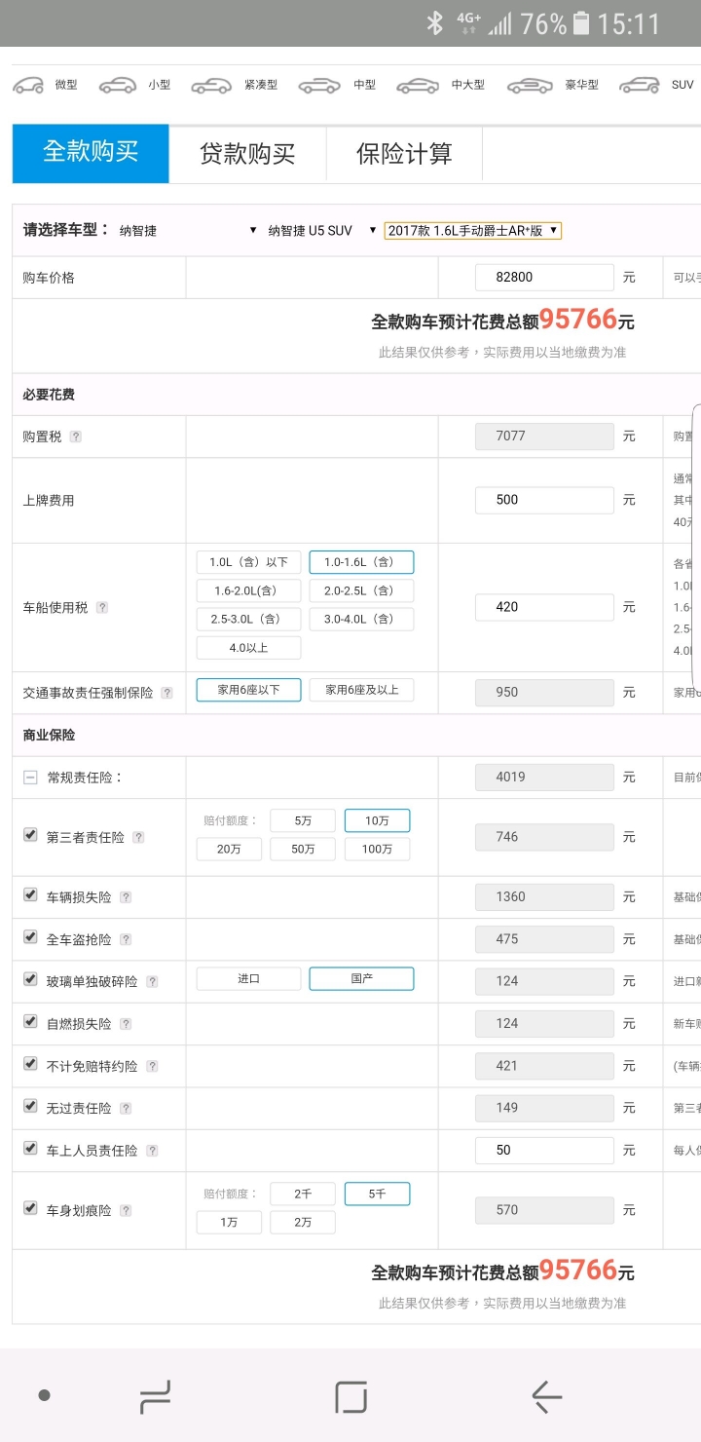The width and height of the screenshot is (701, 1442).
Task: Select 2.0-2.5L(含) displacement option
Action: click(x=361, y=590)
